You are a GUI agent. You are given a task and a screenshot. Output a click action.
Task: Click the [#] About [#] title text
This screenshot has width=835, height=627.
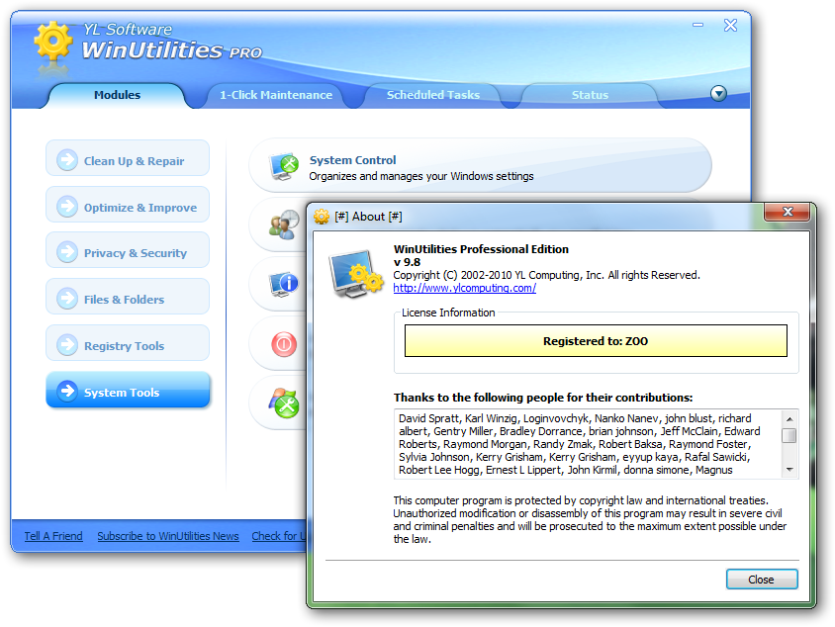point(368,217)
